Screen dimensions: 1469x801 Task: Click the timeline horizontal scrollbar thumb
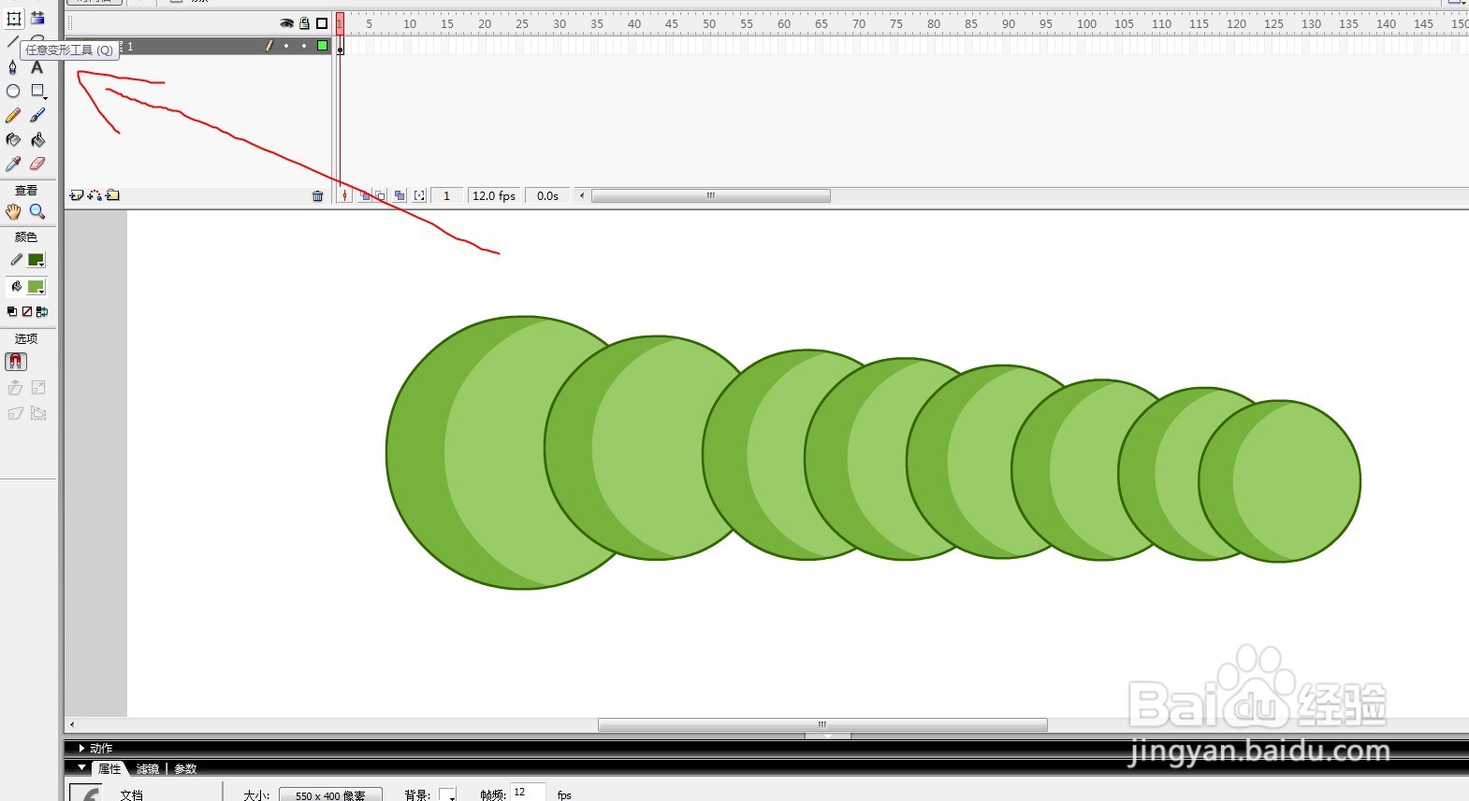pyautogui.click(x=711, y=196)
